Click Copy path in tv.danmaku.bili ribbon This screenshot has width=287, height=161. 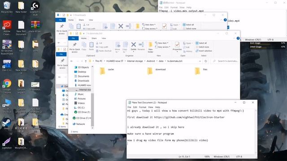[102, 47]
